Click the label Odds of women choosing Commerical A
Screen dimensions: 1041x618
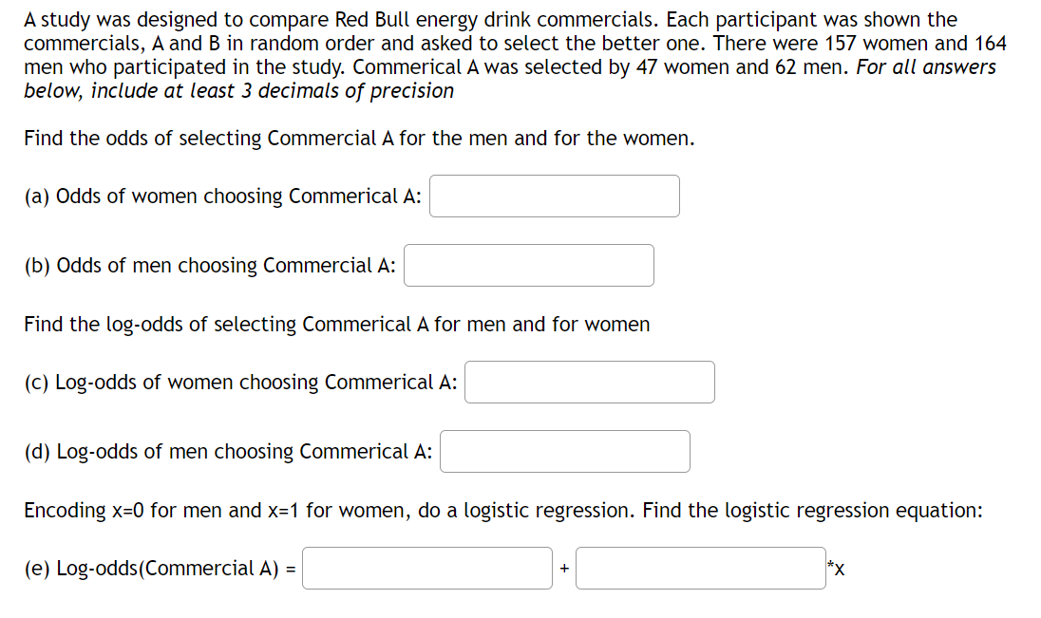(x=223, y=196)
